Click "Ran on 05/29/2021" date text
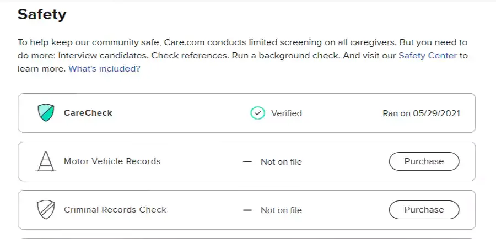Image resolution: width=496 pixels, height=239 pixels. pyautogui.click(x=421, y=113)
